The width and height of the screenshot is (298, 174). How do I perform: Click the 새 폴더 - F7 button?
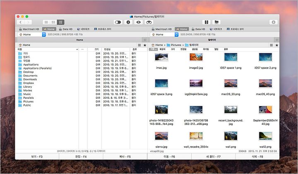click(x=213, y=157)
